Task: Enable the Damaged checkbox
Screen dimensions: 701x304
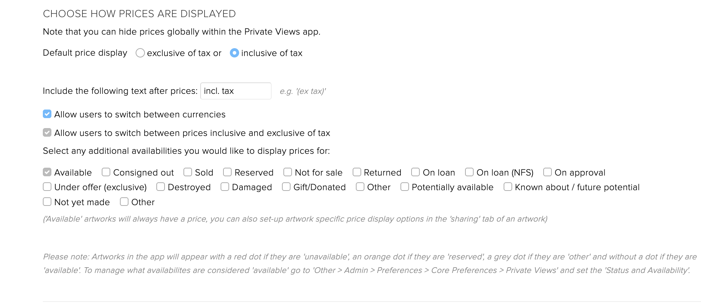Action: coord(225,187)
